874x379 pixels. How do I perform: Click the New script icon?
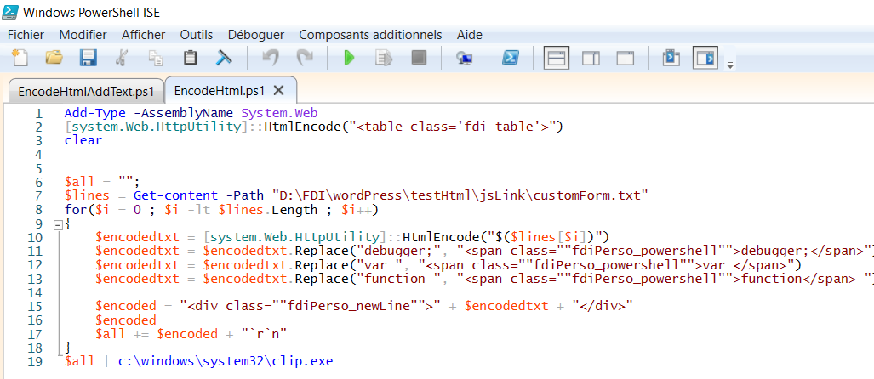[x=20, y=58]
